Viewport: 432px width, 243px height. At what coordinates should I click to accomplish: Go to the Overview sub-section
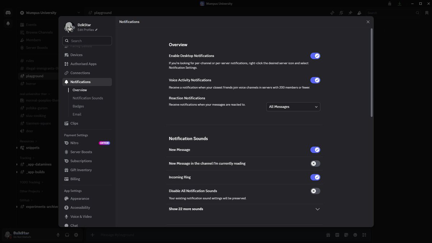(80, 90)
